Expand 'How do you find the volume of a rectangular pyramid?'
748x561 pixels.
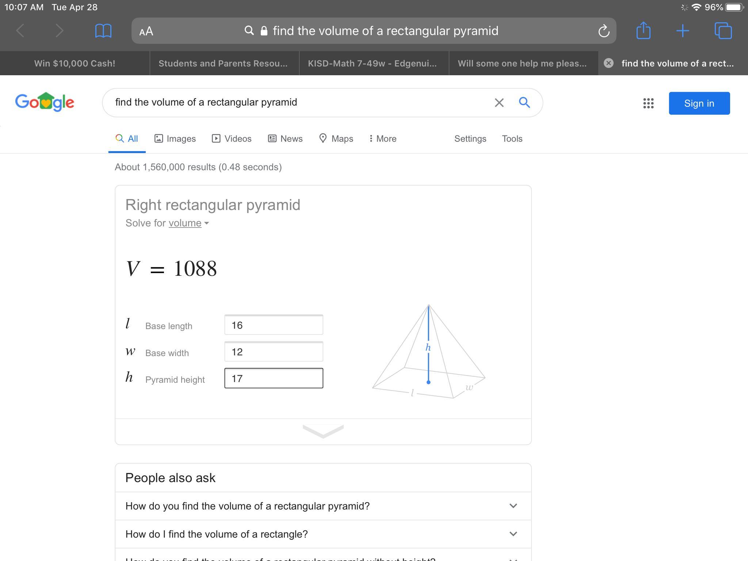[x=513, y=506]
